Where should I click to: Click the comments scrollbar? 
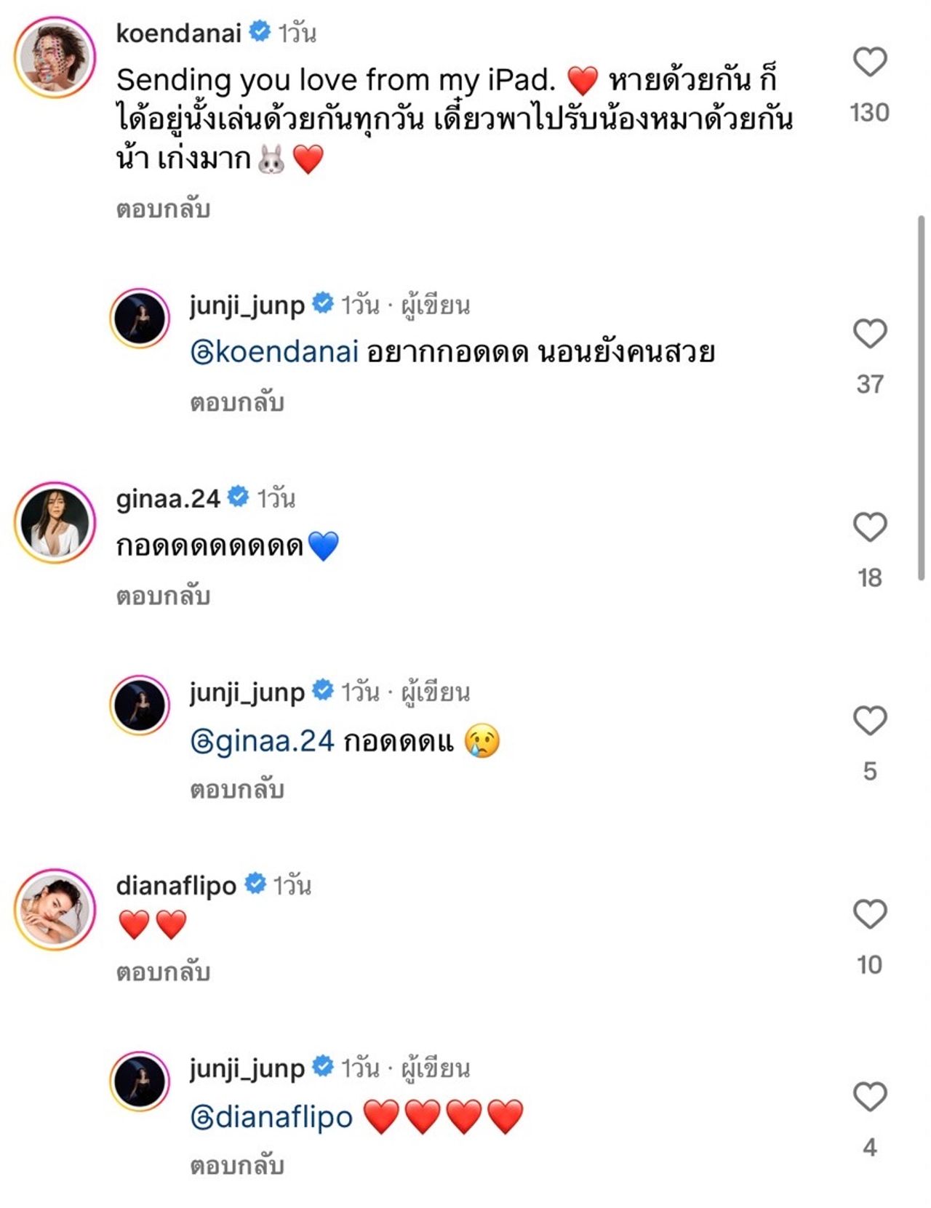point(922,397)
